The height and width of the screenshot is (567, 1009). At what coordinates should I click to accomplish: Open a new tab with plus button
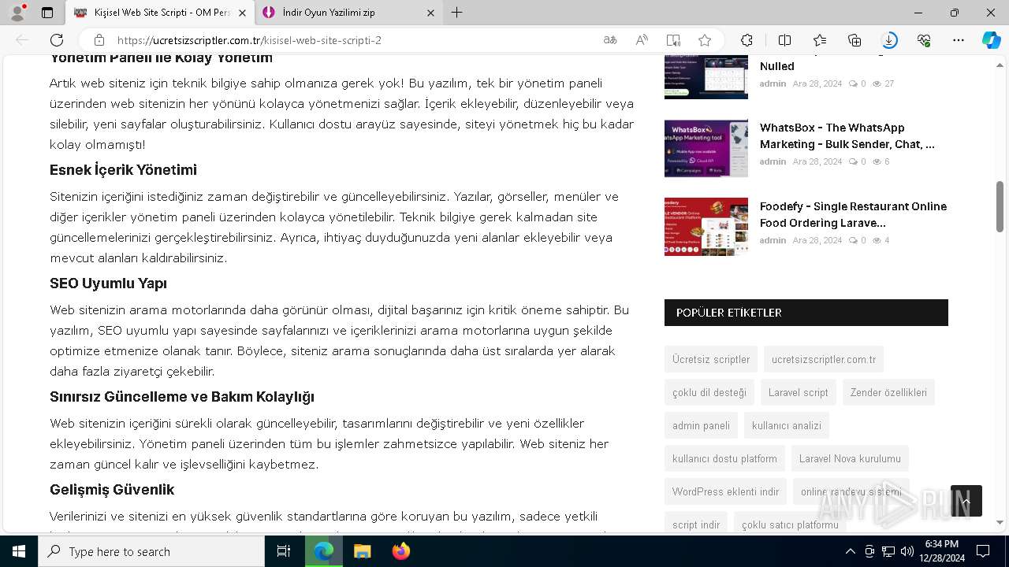tap(457, 13)
